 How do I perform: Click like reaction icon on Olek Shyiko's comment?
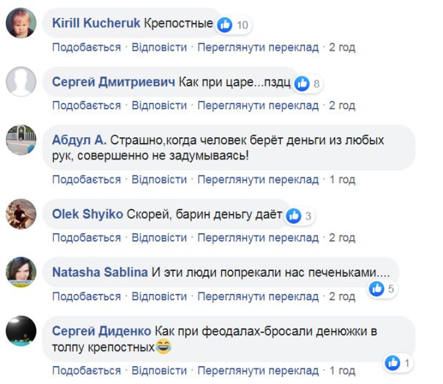[293, 215]
